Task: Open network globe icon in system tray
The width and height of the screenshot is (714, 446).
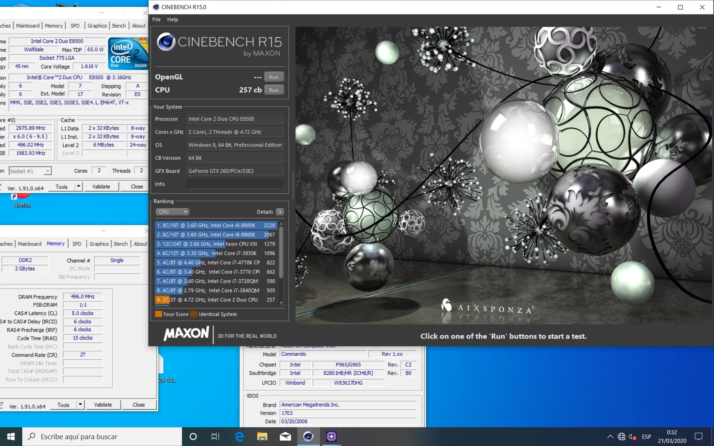Action: click(x=621, y=437)
